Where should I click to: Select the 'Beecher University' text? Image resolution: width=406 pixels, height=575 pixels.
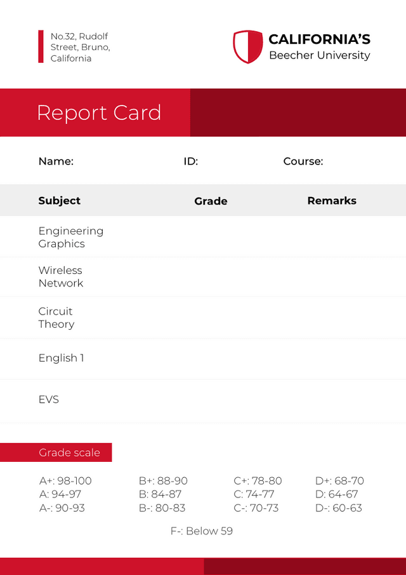coord(320,55)
